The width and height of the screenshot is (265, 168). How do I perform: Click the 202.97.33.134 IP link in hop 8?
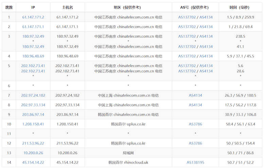(33, 105)
